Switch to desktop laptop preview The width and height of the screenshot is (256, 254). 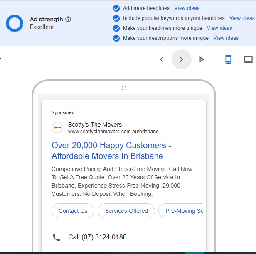click(248, 59)
